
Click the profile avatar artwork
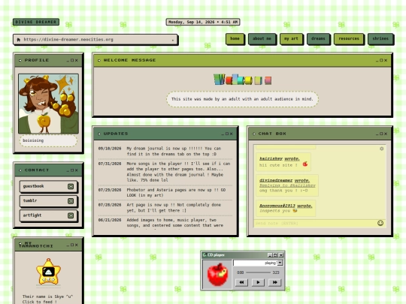tap(48, 104)
